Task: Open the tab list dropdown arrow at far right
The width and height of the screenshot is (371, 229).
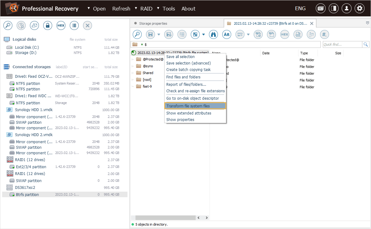Action: click(367, 23)
